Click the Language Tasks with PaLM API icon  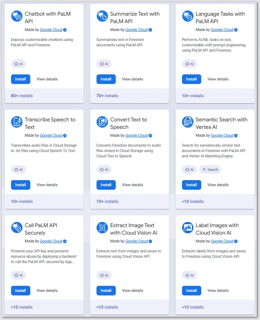(x=188, y=16)
